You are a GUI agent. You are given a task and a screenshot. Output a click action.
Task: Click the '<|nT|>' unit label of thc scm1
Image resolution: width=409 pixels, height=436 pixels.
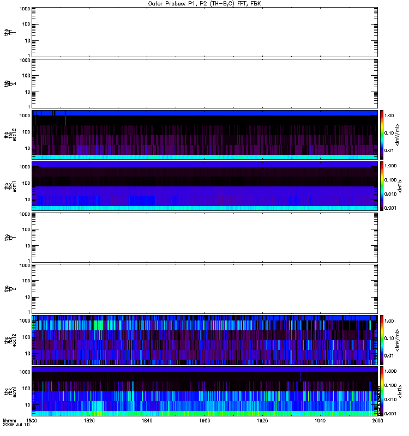400,391
